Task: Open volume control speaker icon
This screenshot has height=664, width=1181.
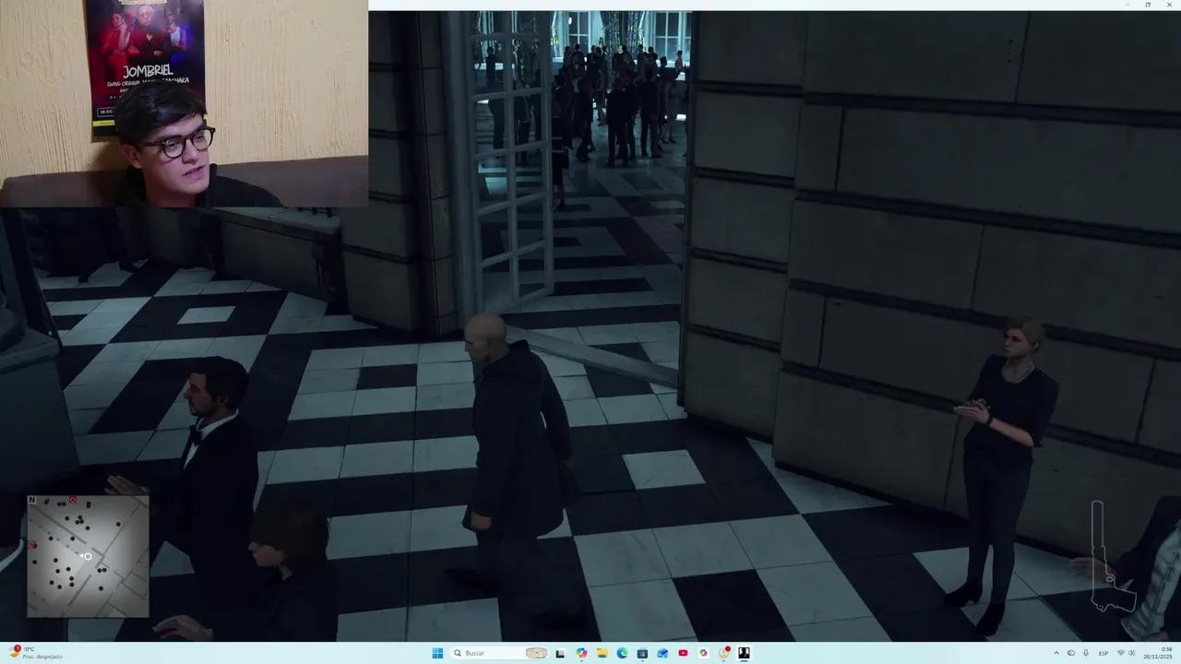Action: (1133, 653)
